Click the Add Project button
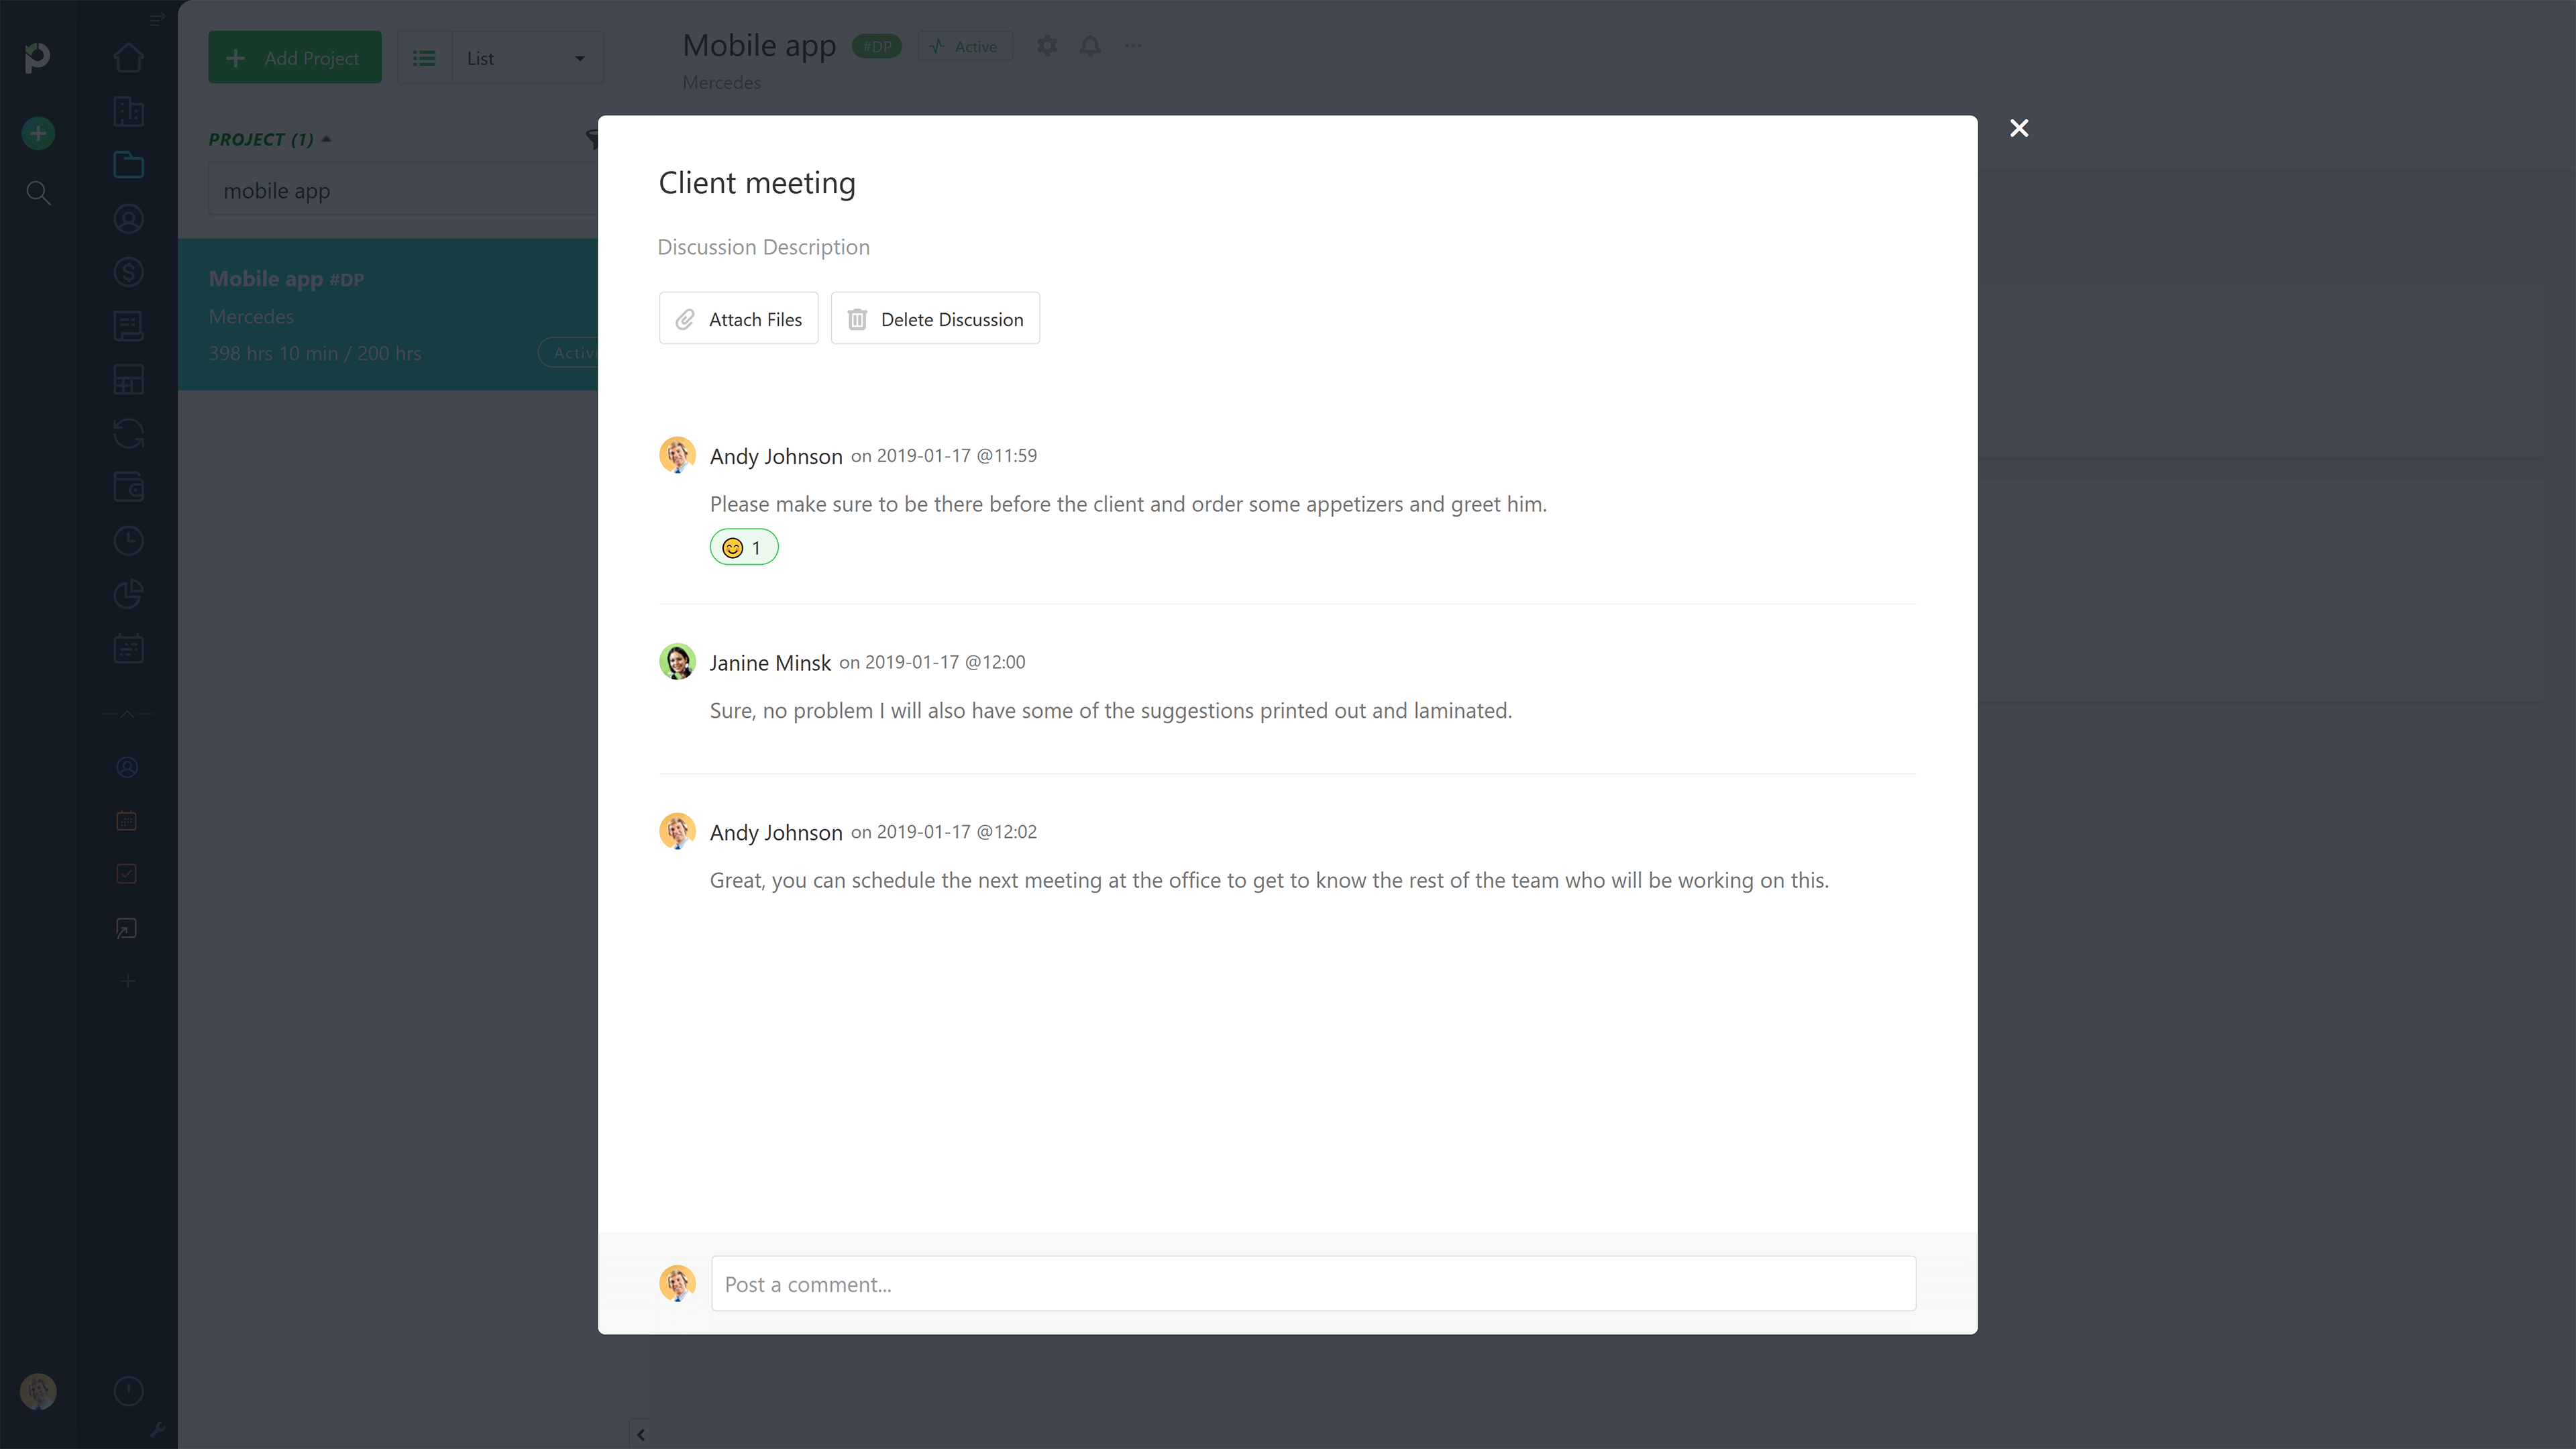Viewport: 2576px width, 1449px height. (294, 58)
